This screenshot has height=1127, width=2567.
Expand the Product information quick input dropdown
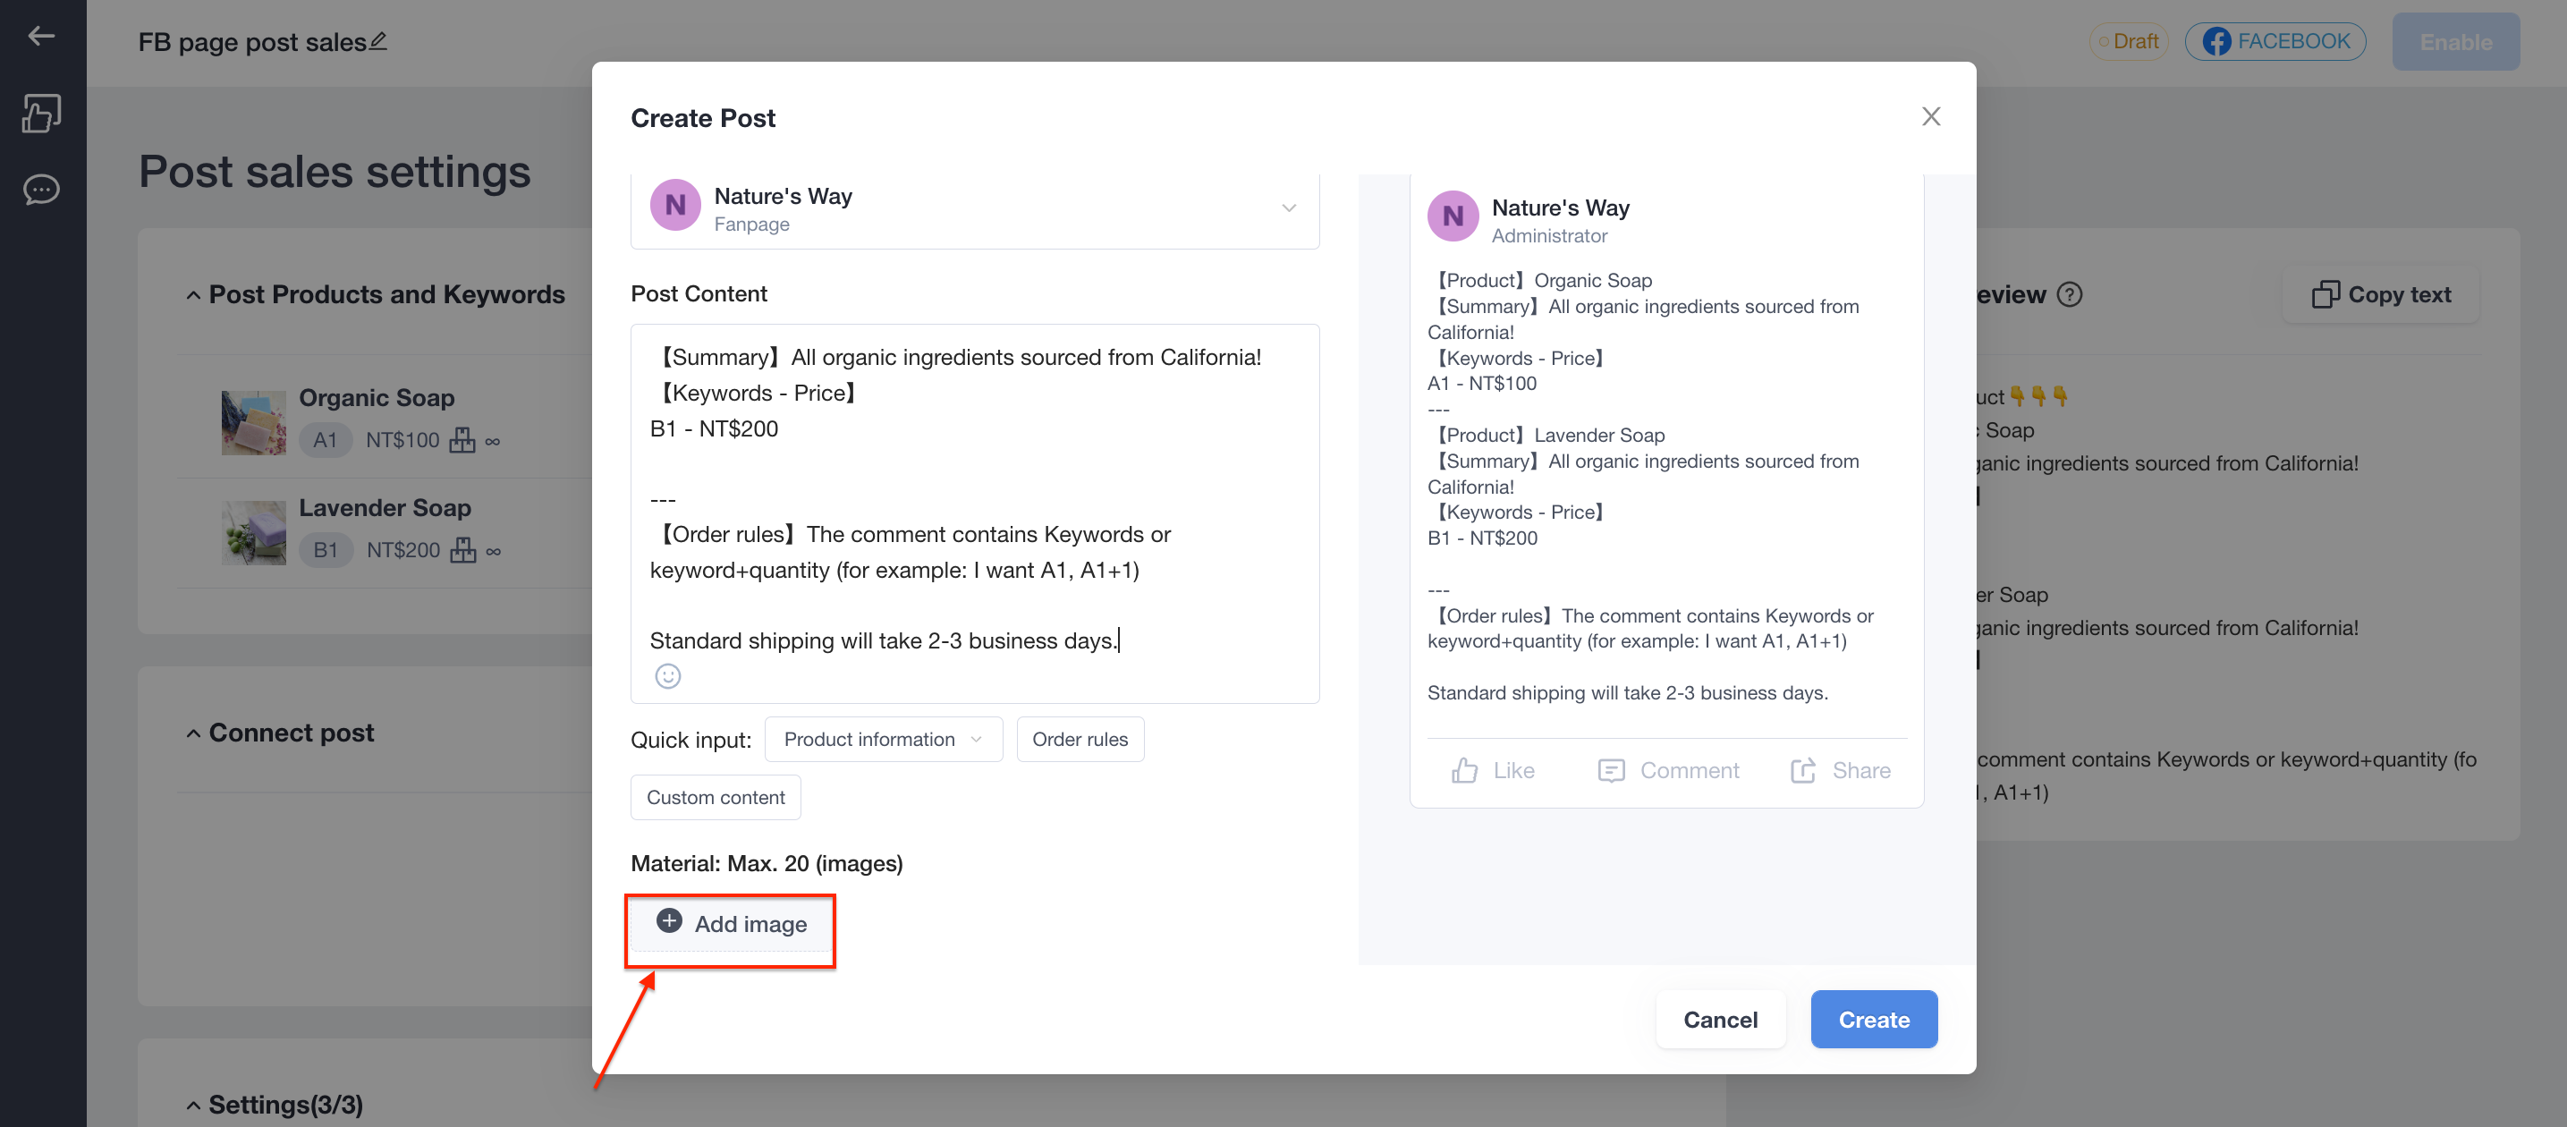point(883,740)
